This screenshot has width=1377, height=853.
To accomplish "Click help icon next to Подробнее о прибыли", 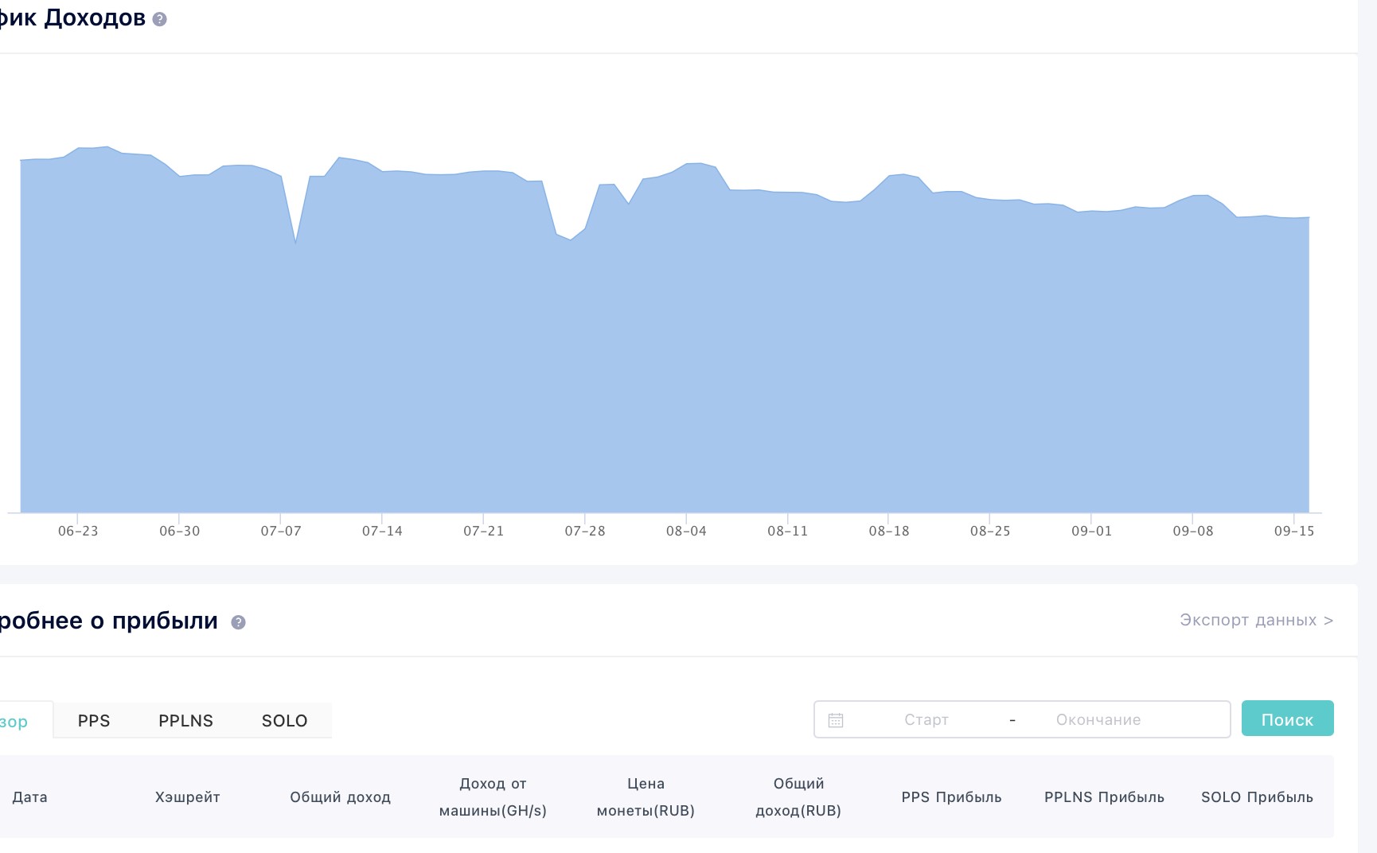I will point(238,622).
